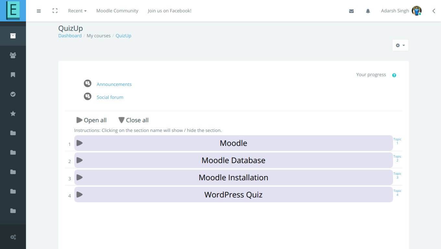This screenshot has height=249, width=441.
Task: Switch to fullscreen with the expand icon
Action: [x=55, y=11]
